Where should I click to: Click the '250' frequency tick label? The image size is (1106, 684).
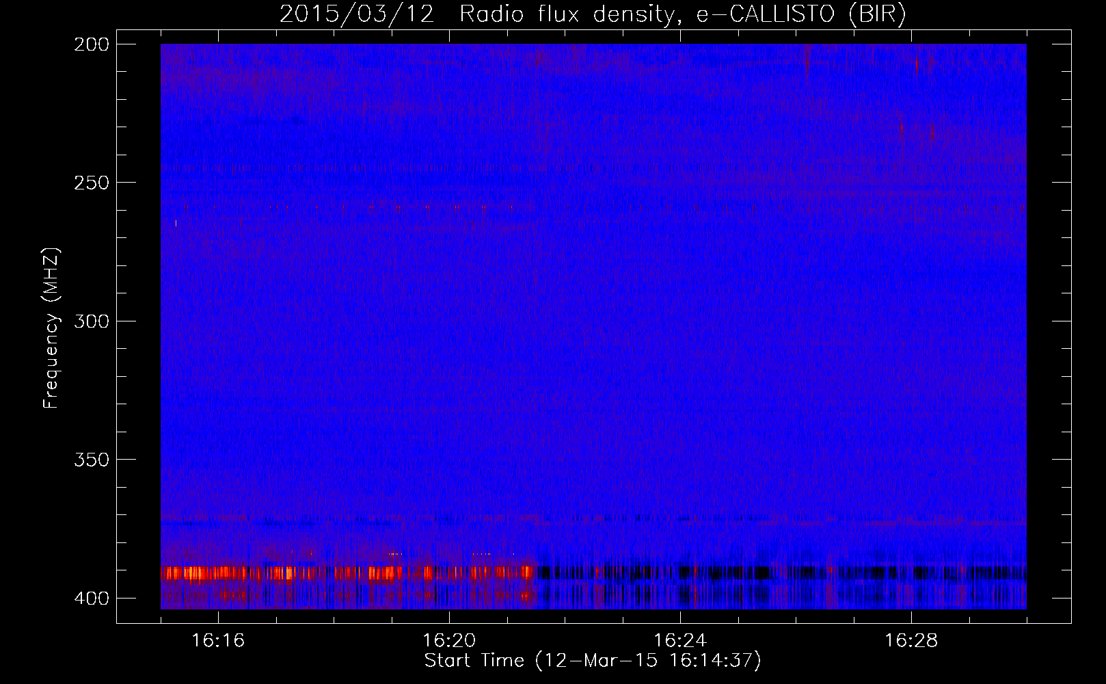[91, 183]
